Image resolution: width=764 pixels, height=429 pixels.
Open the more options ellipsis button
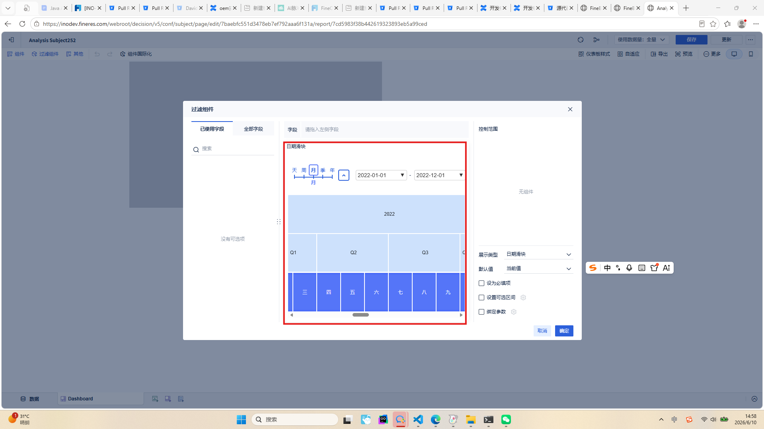[750, 40]
